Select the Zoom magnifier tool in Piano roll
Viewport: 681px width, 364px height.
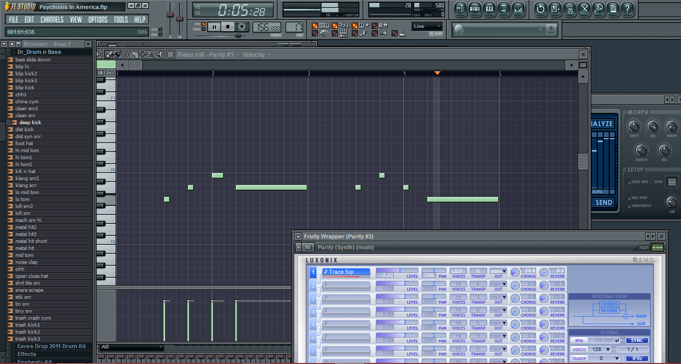pos(151,55)
